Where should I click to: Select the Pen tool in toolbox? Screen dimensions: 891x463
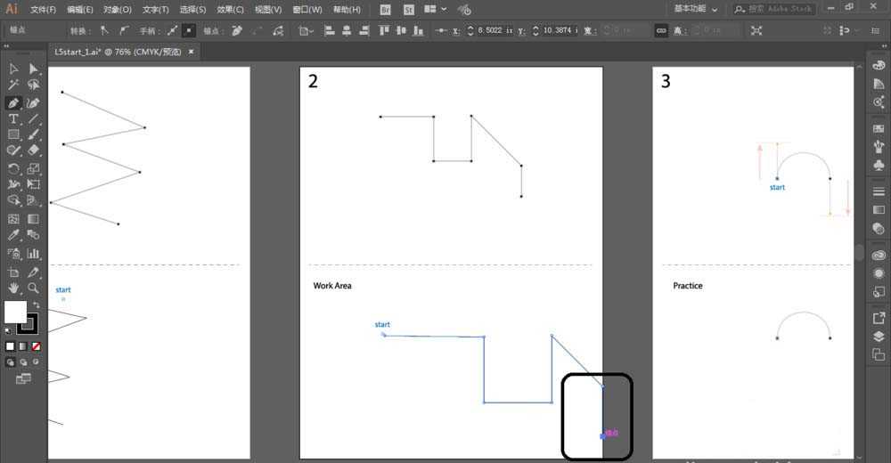13,102
